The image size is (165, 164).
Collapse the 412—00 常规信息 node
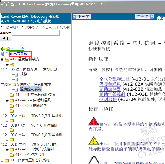(x=7, y=64)
